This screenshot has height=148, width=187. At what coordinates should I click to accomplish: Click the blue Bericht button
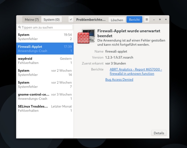(x=134, y=19)
